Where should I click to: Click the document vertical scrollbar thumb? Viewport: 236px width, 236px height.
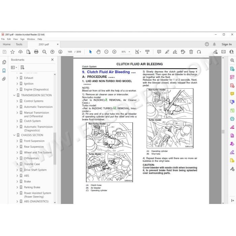tap(223, 131)
